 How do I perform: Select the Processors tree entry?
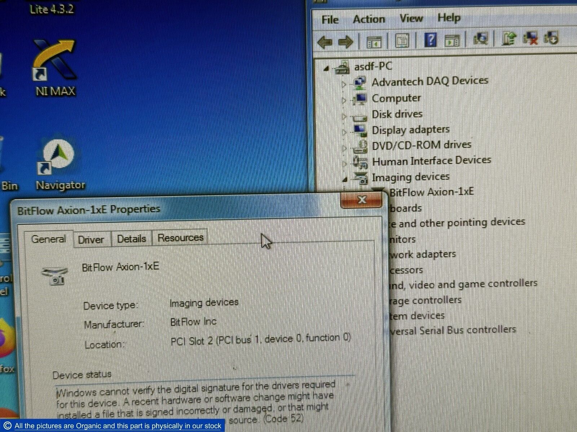pos(406,270)
